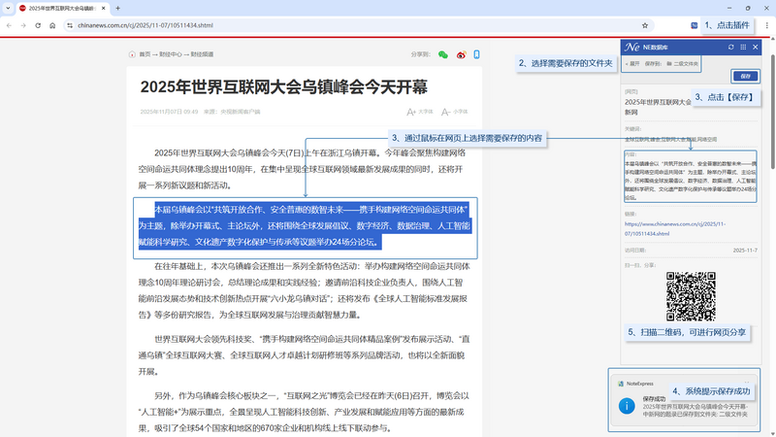Screen dimensions: 776x437
Task: Open the grid icon in NE数据库 panel
Action: tap(743, 47)
